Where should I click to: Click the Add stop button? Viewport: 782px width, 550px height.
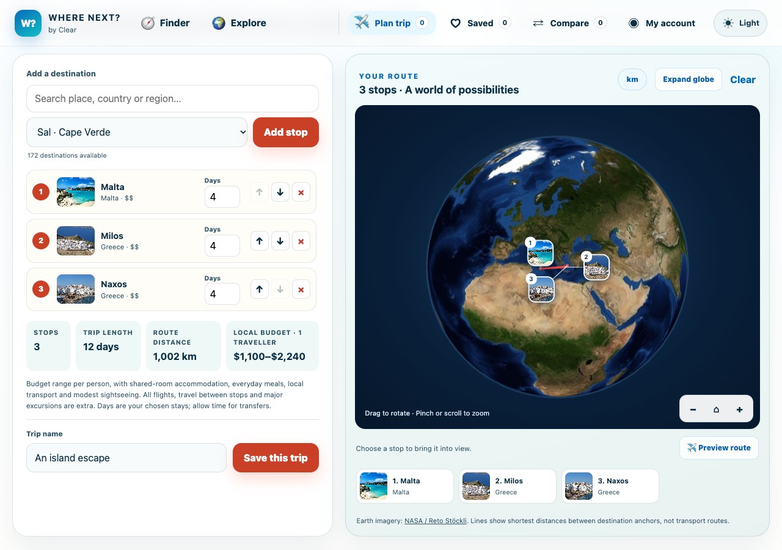(286, 132)
